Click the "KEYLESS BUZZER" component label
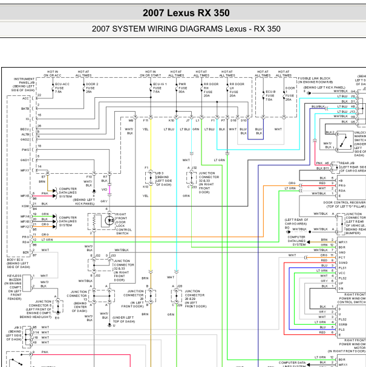 point(15,278)
